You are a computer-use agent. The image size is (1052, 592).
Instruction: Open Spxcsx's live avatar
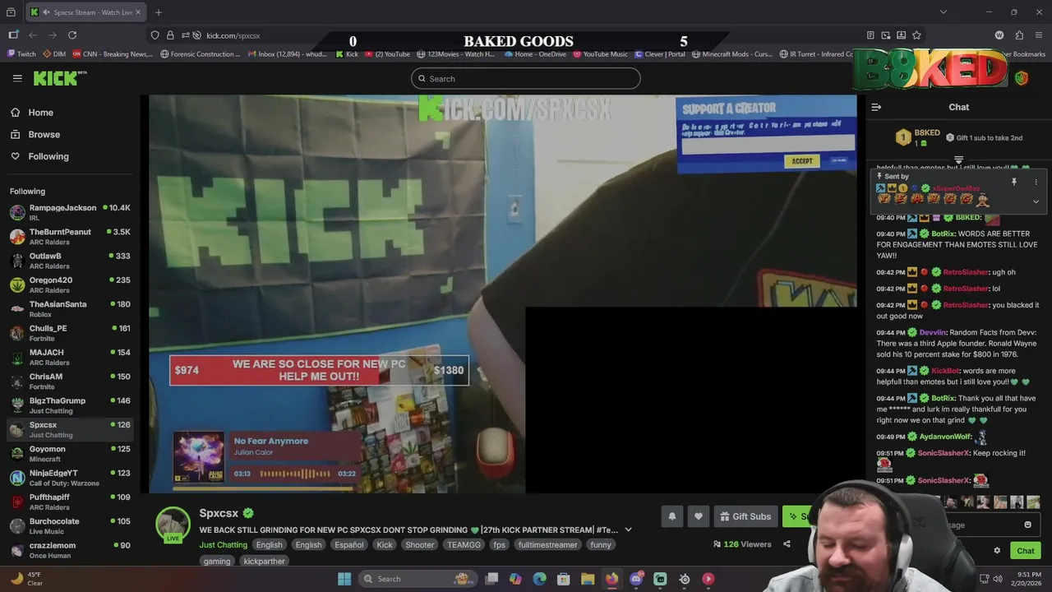point(173,525)
